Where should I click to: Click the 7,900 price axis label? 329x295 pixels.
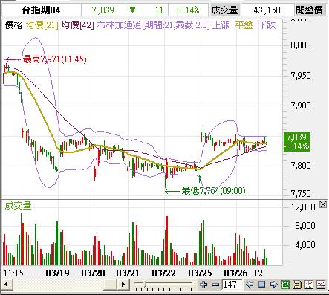tap(301, 106)
